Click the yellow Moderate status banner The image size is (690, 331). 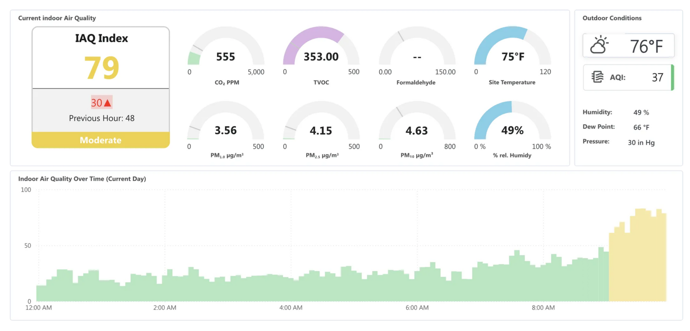(101, 140)
